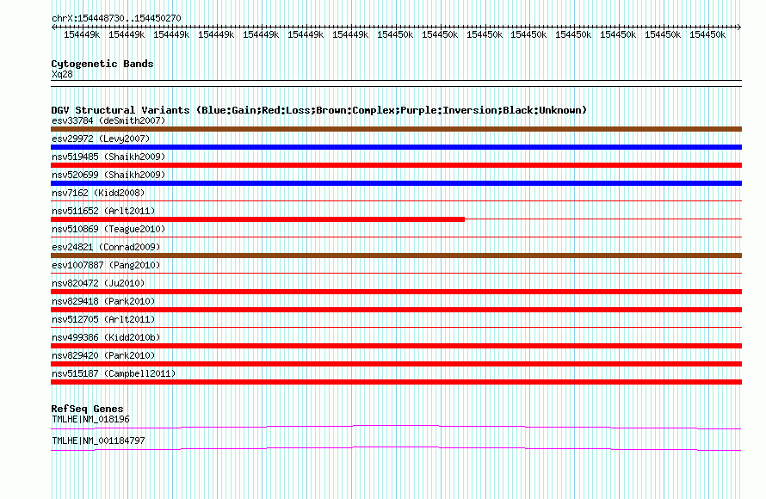Open variant esv1007887 (Pang2010) label
The width and height of the screenshot is (766, 499).
[x=106, y=265]
